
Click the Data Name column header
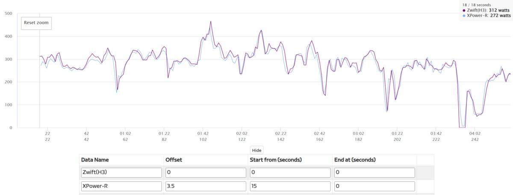[95, 160]
